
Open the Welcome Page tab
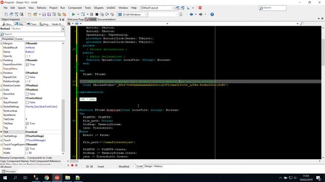tap(76, 19)
